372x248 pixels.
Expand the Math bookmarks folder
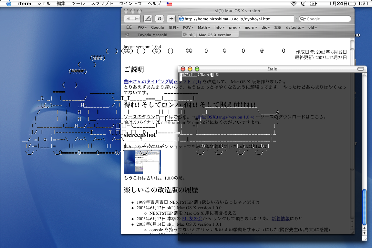click(204, 27)
